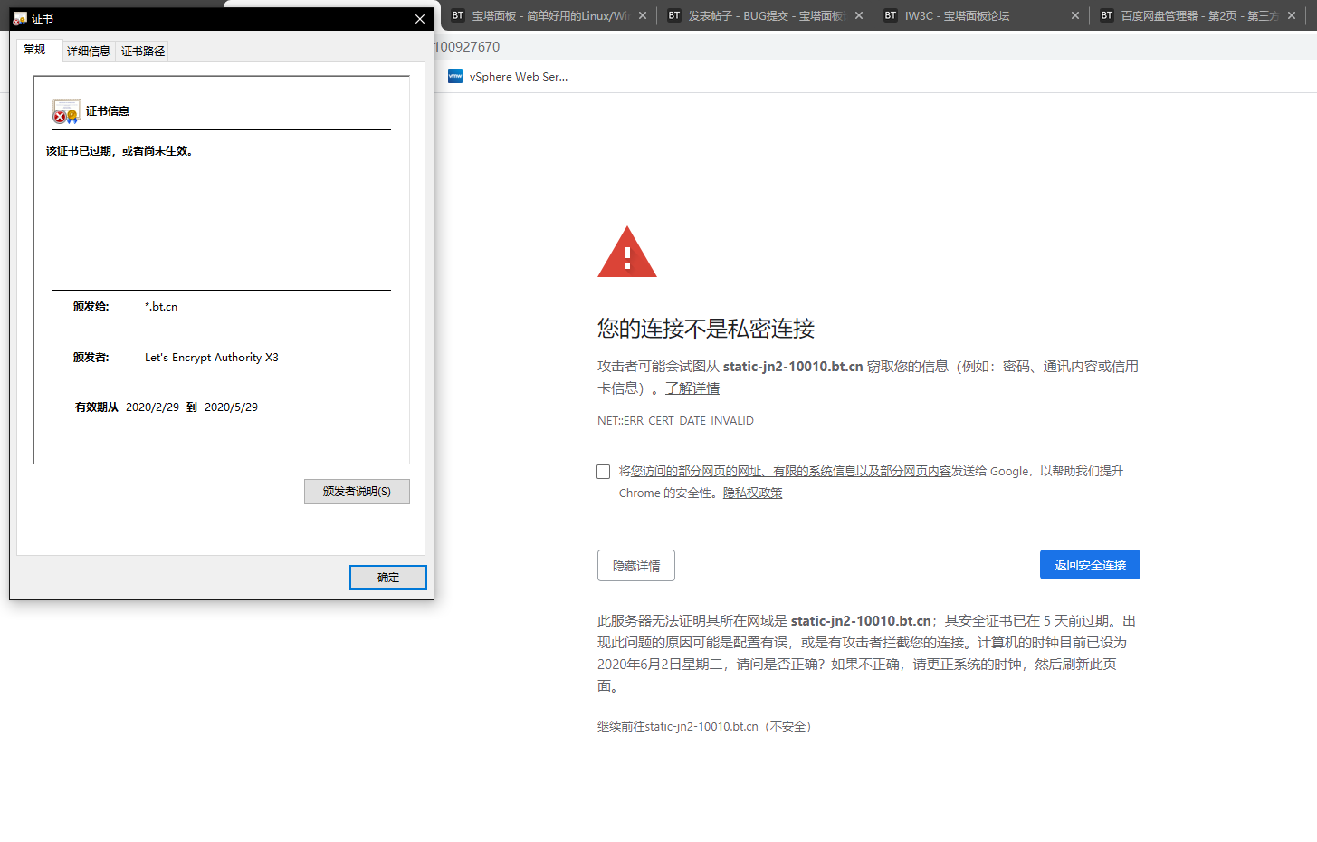Open the vSphere Web Ser... bookmark
The height and width of the screenshot is (842, 1317).
pos(509,77)
